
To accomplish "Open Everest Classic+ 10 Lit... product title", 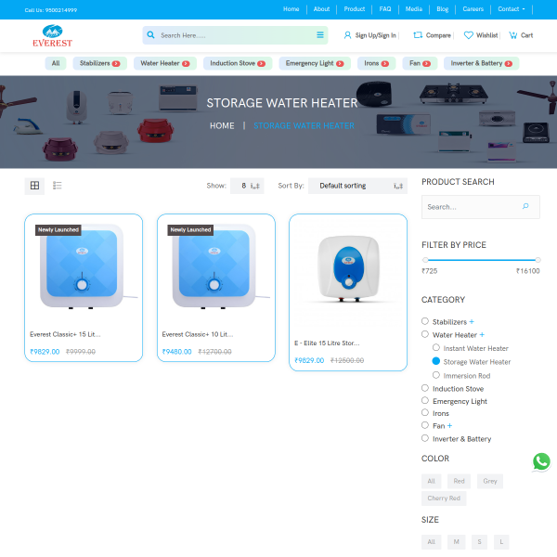I will click(198, 334).
